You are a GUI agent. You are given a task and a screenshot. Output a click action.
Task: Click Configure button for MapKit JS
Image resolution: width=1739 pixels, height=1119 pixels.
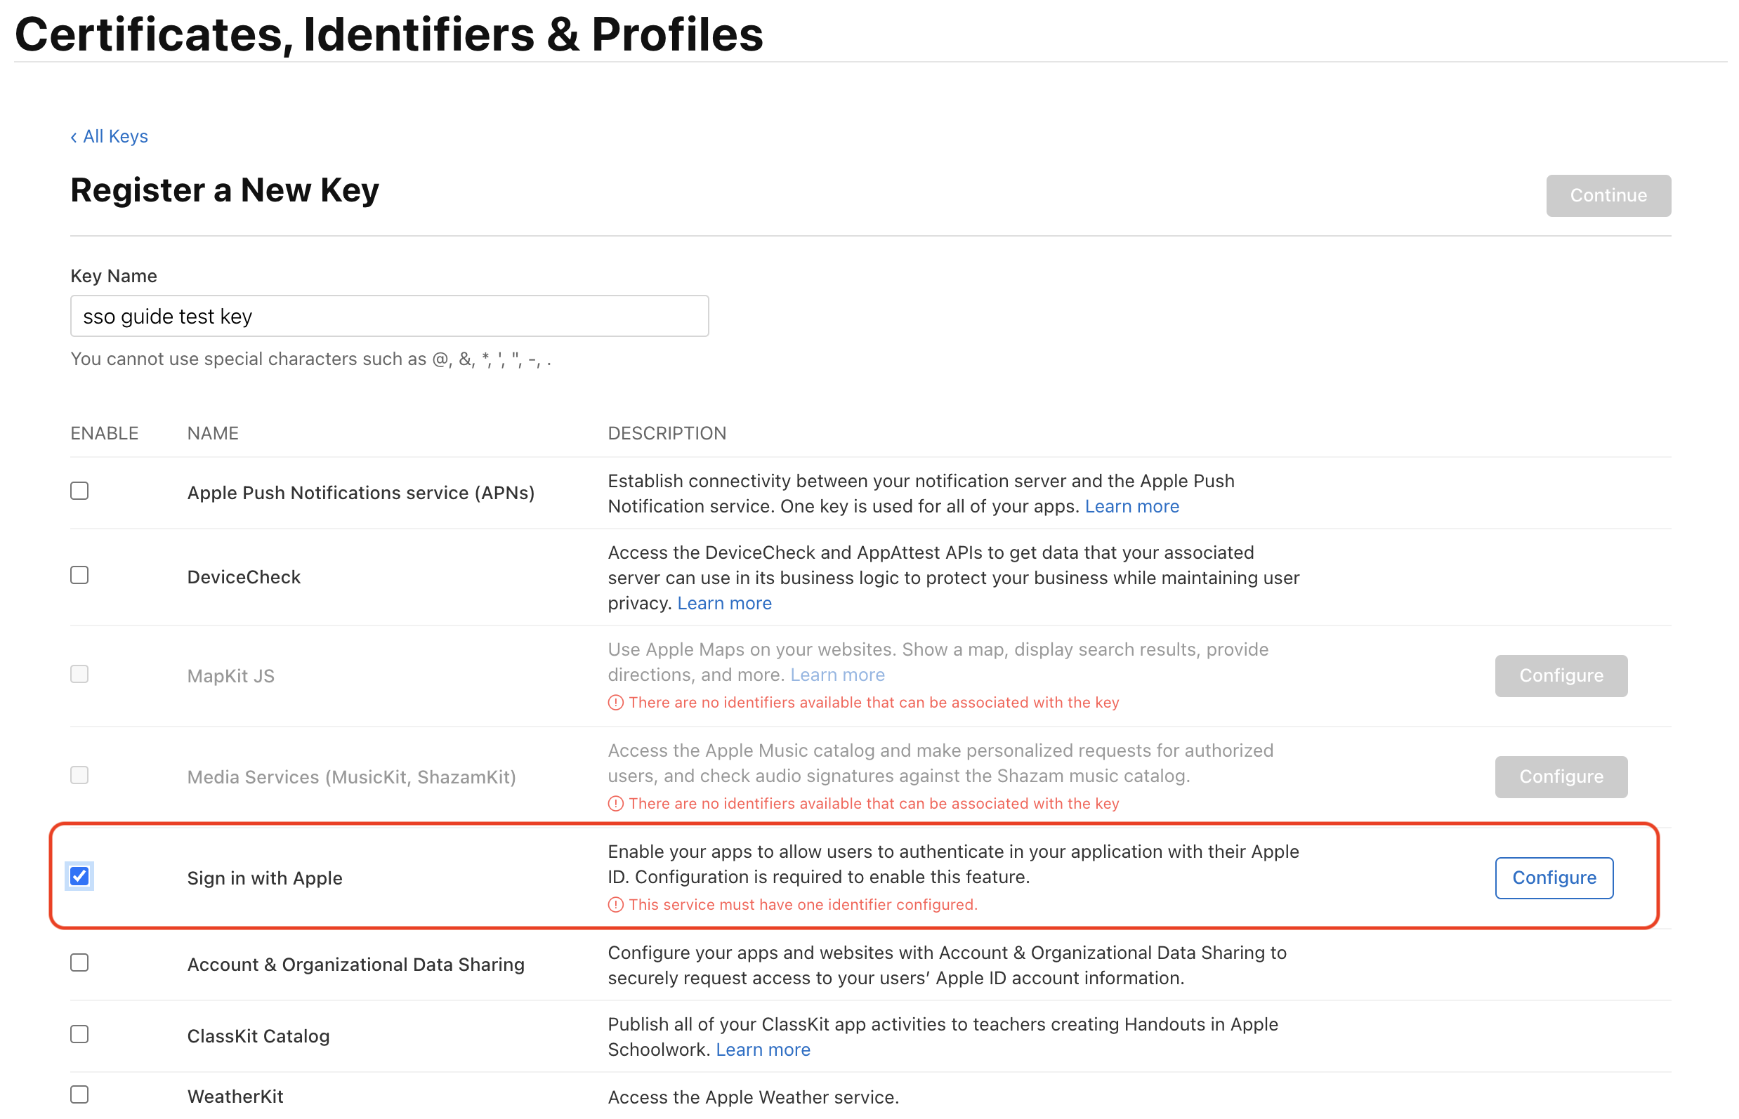tap(1560, 676)
